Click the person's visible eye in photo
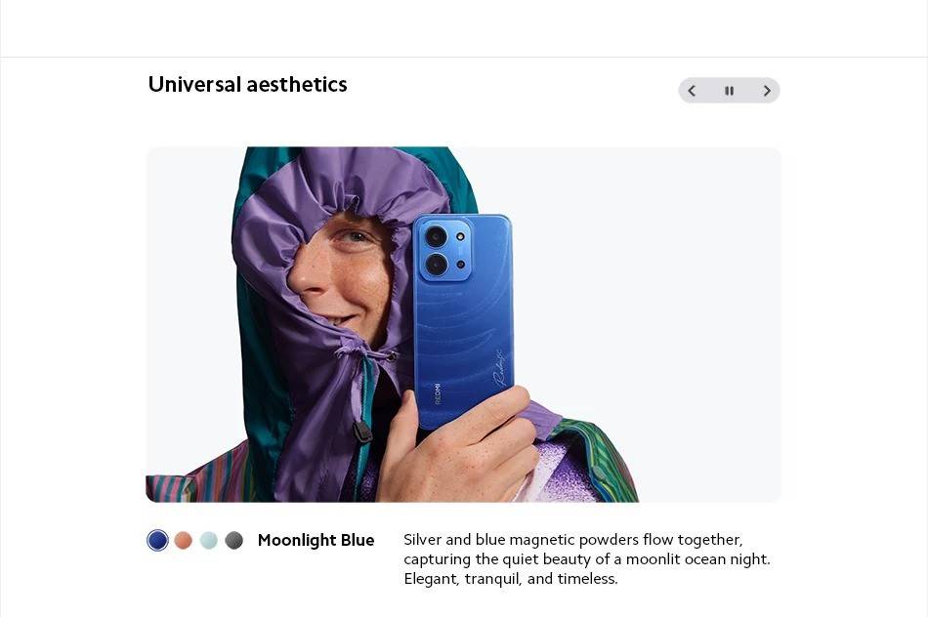The width and height of the screenshot is (928, 618). (354, 237)
